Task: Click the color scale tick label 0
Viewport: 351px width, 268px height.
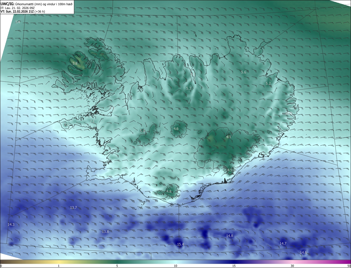Action: point(1,266)
